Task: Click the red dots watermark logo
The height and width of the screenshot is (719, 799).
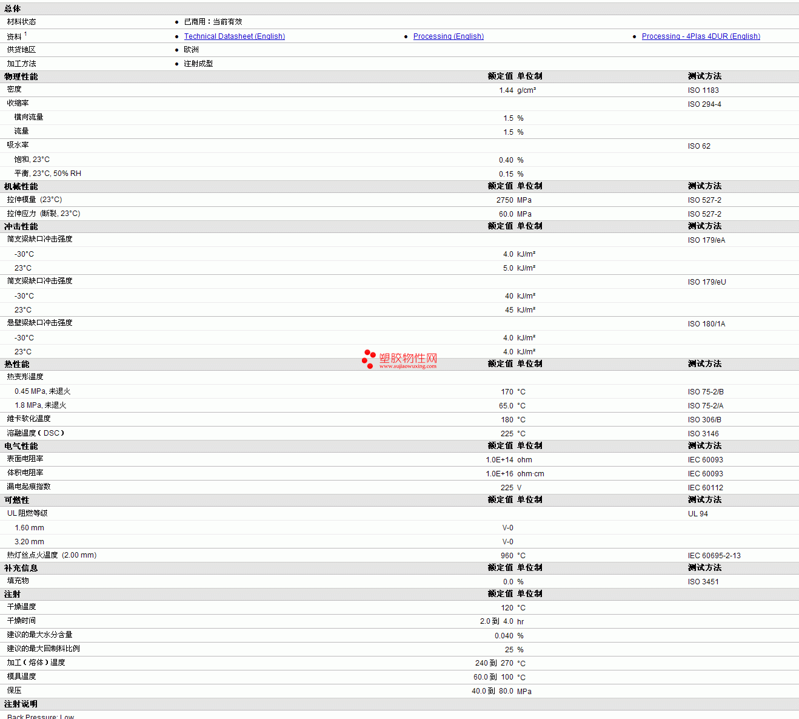Action: coord(369,359)
